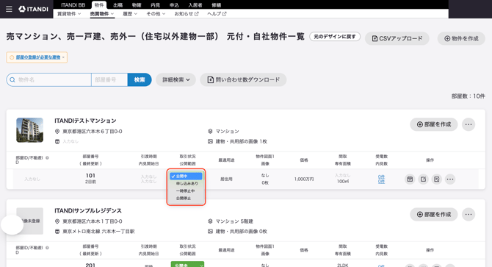Click the 居住用 cell in row 101

tap(226, 179)
